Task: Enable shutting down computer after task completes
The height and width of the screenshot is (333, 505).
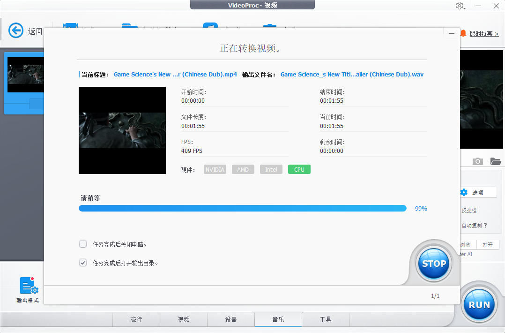Action: pos(83,244)
